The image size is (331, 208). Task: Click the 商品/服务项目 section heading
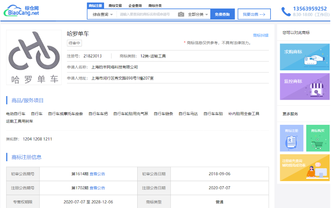coord(27,101)
